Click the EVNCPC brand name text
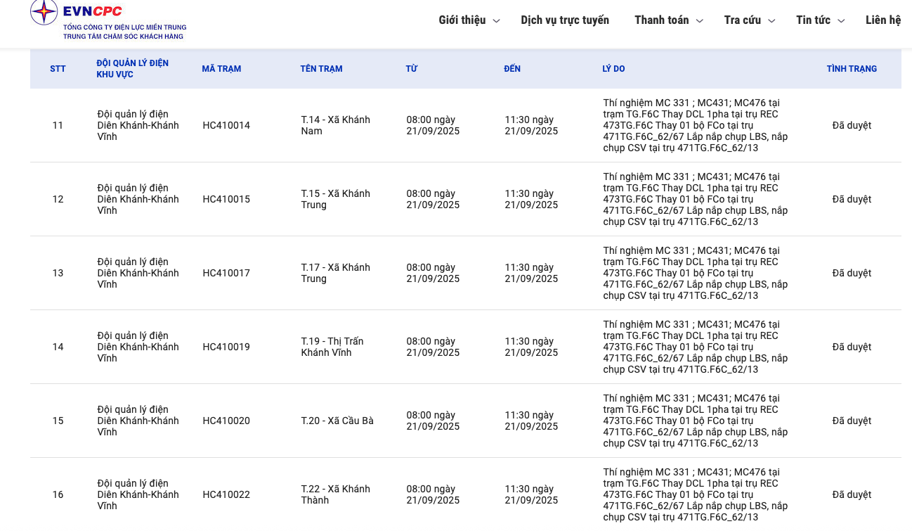912x531 pixels. (92, 11)
